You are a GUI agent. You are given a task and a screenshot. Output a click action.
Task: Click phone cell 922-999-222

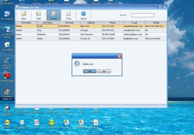point(113,30)
